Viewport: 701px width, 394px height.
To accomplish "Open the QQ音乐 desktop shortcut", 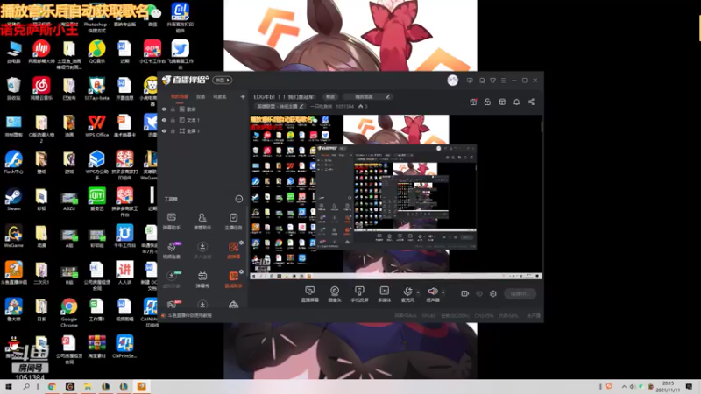I will [x=96, y=52].
